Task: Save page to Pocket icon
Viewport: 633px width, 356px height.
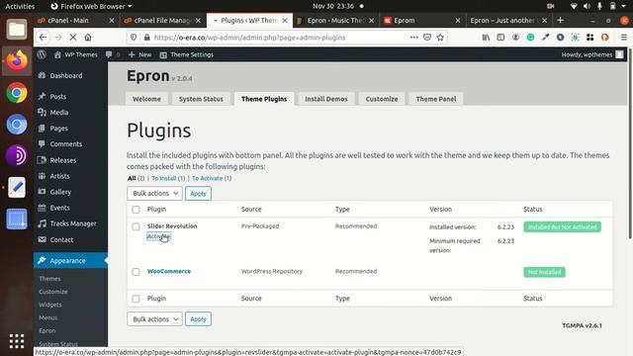Action: (x=427, y=38)
